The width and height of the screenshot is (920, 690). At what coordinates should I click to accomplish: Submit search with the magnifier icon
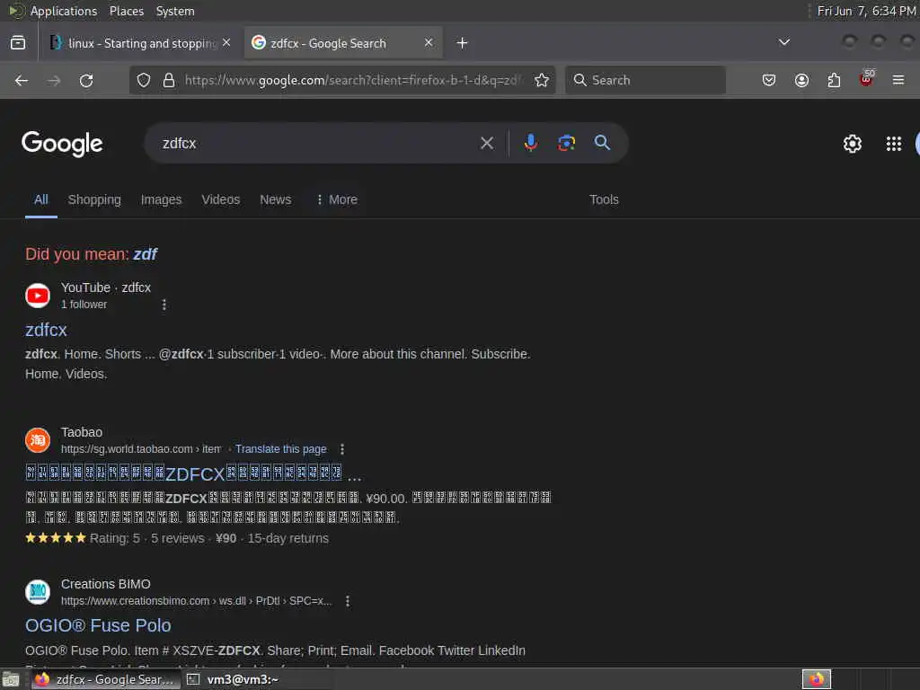pos(602,143)
